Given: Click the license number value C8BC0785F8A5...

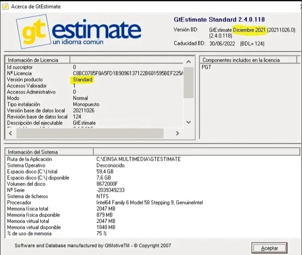Looking at the screenshot, I should pos(128,73).
